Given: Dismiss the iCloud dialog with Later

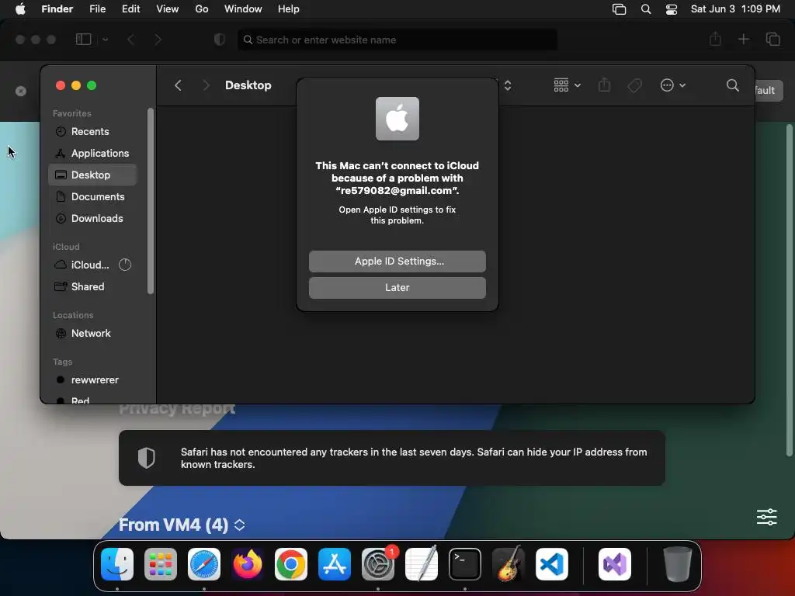Looking at the screenshot, I should point(397,287).
